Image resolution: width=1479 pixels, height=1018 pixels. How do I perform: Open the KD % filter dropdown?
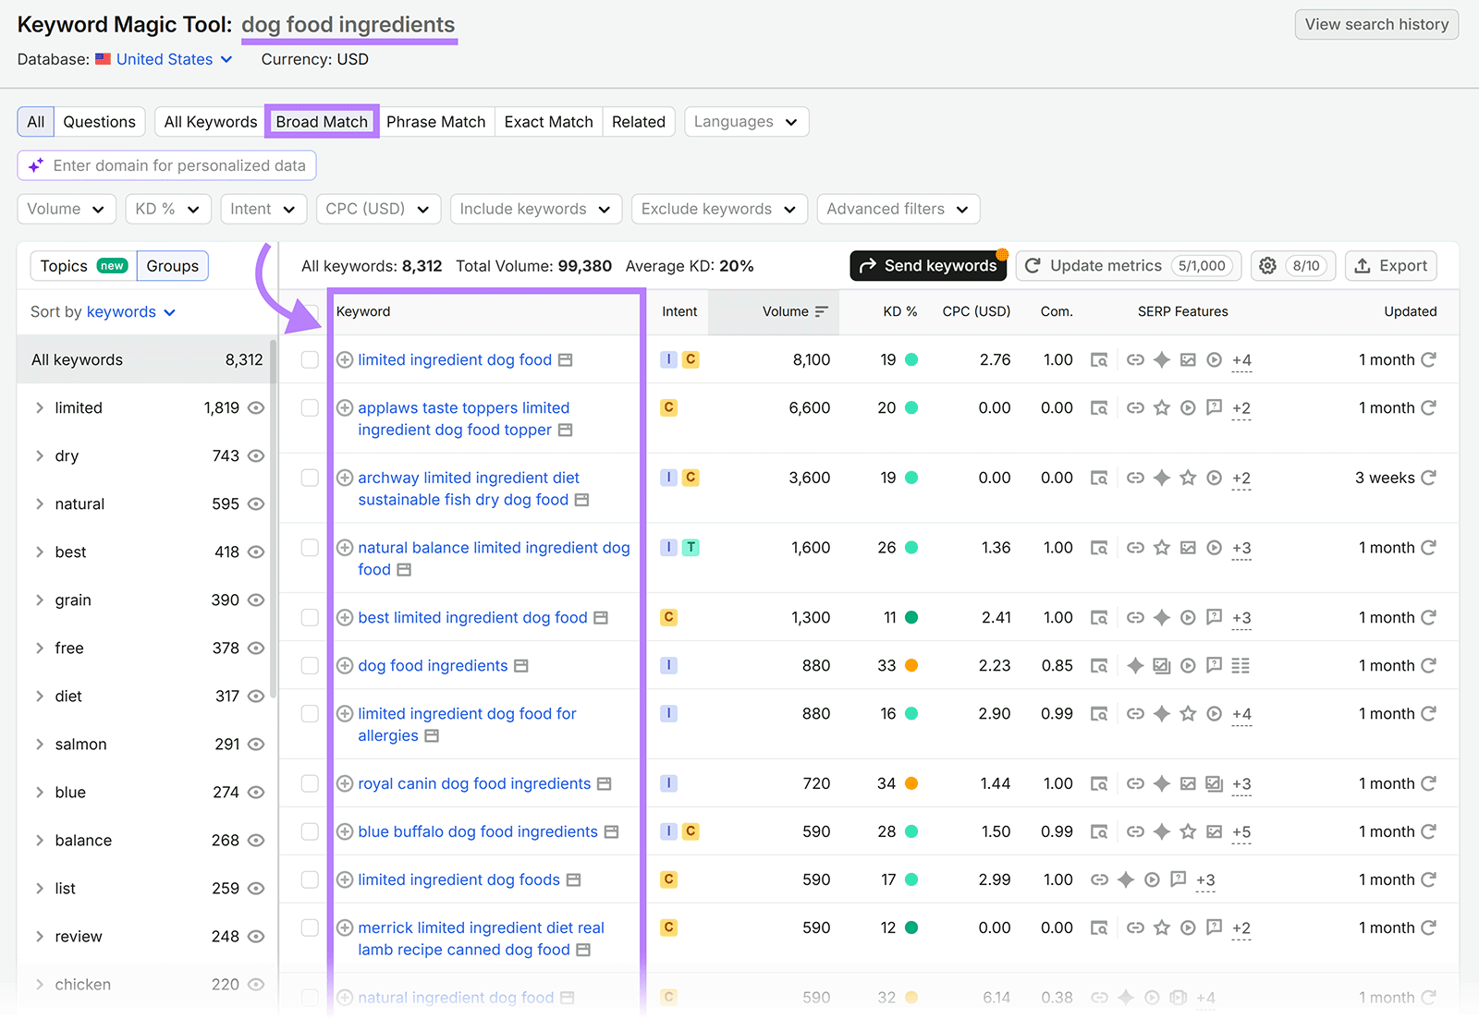pyautogui.click(x=168, y=209)
